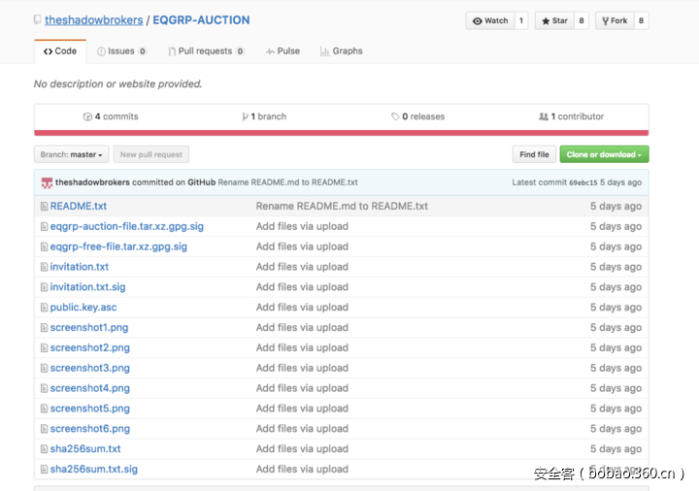Open sha256sum.txt commit message Add files via upload
699x491 pixels.
[302, 449]
